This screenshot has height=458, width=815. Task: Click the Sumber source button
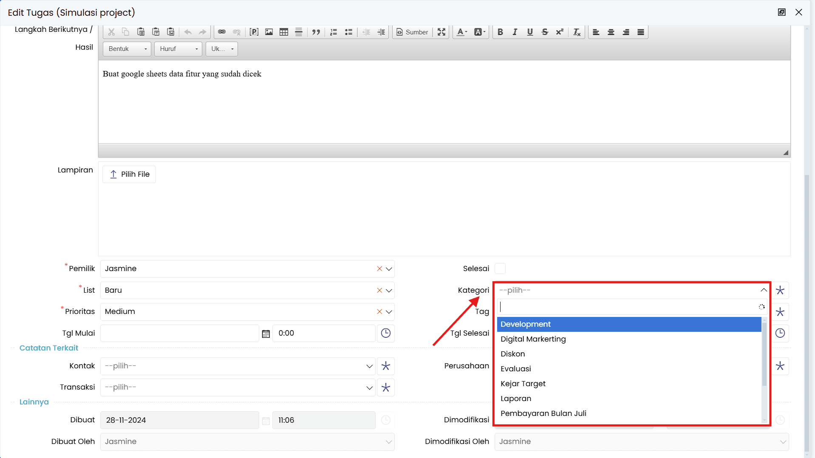[x=412, y=32]
